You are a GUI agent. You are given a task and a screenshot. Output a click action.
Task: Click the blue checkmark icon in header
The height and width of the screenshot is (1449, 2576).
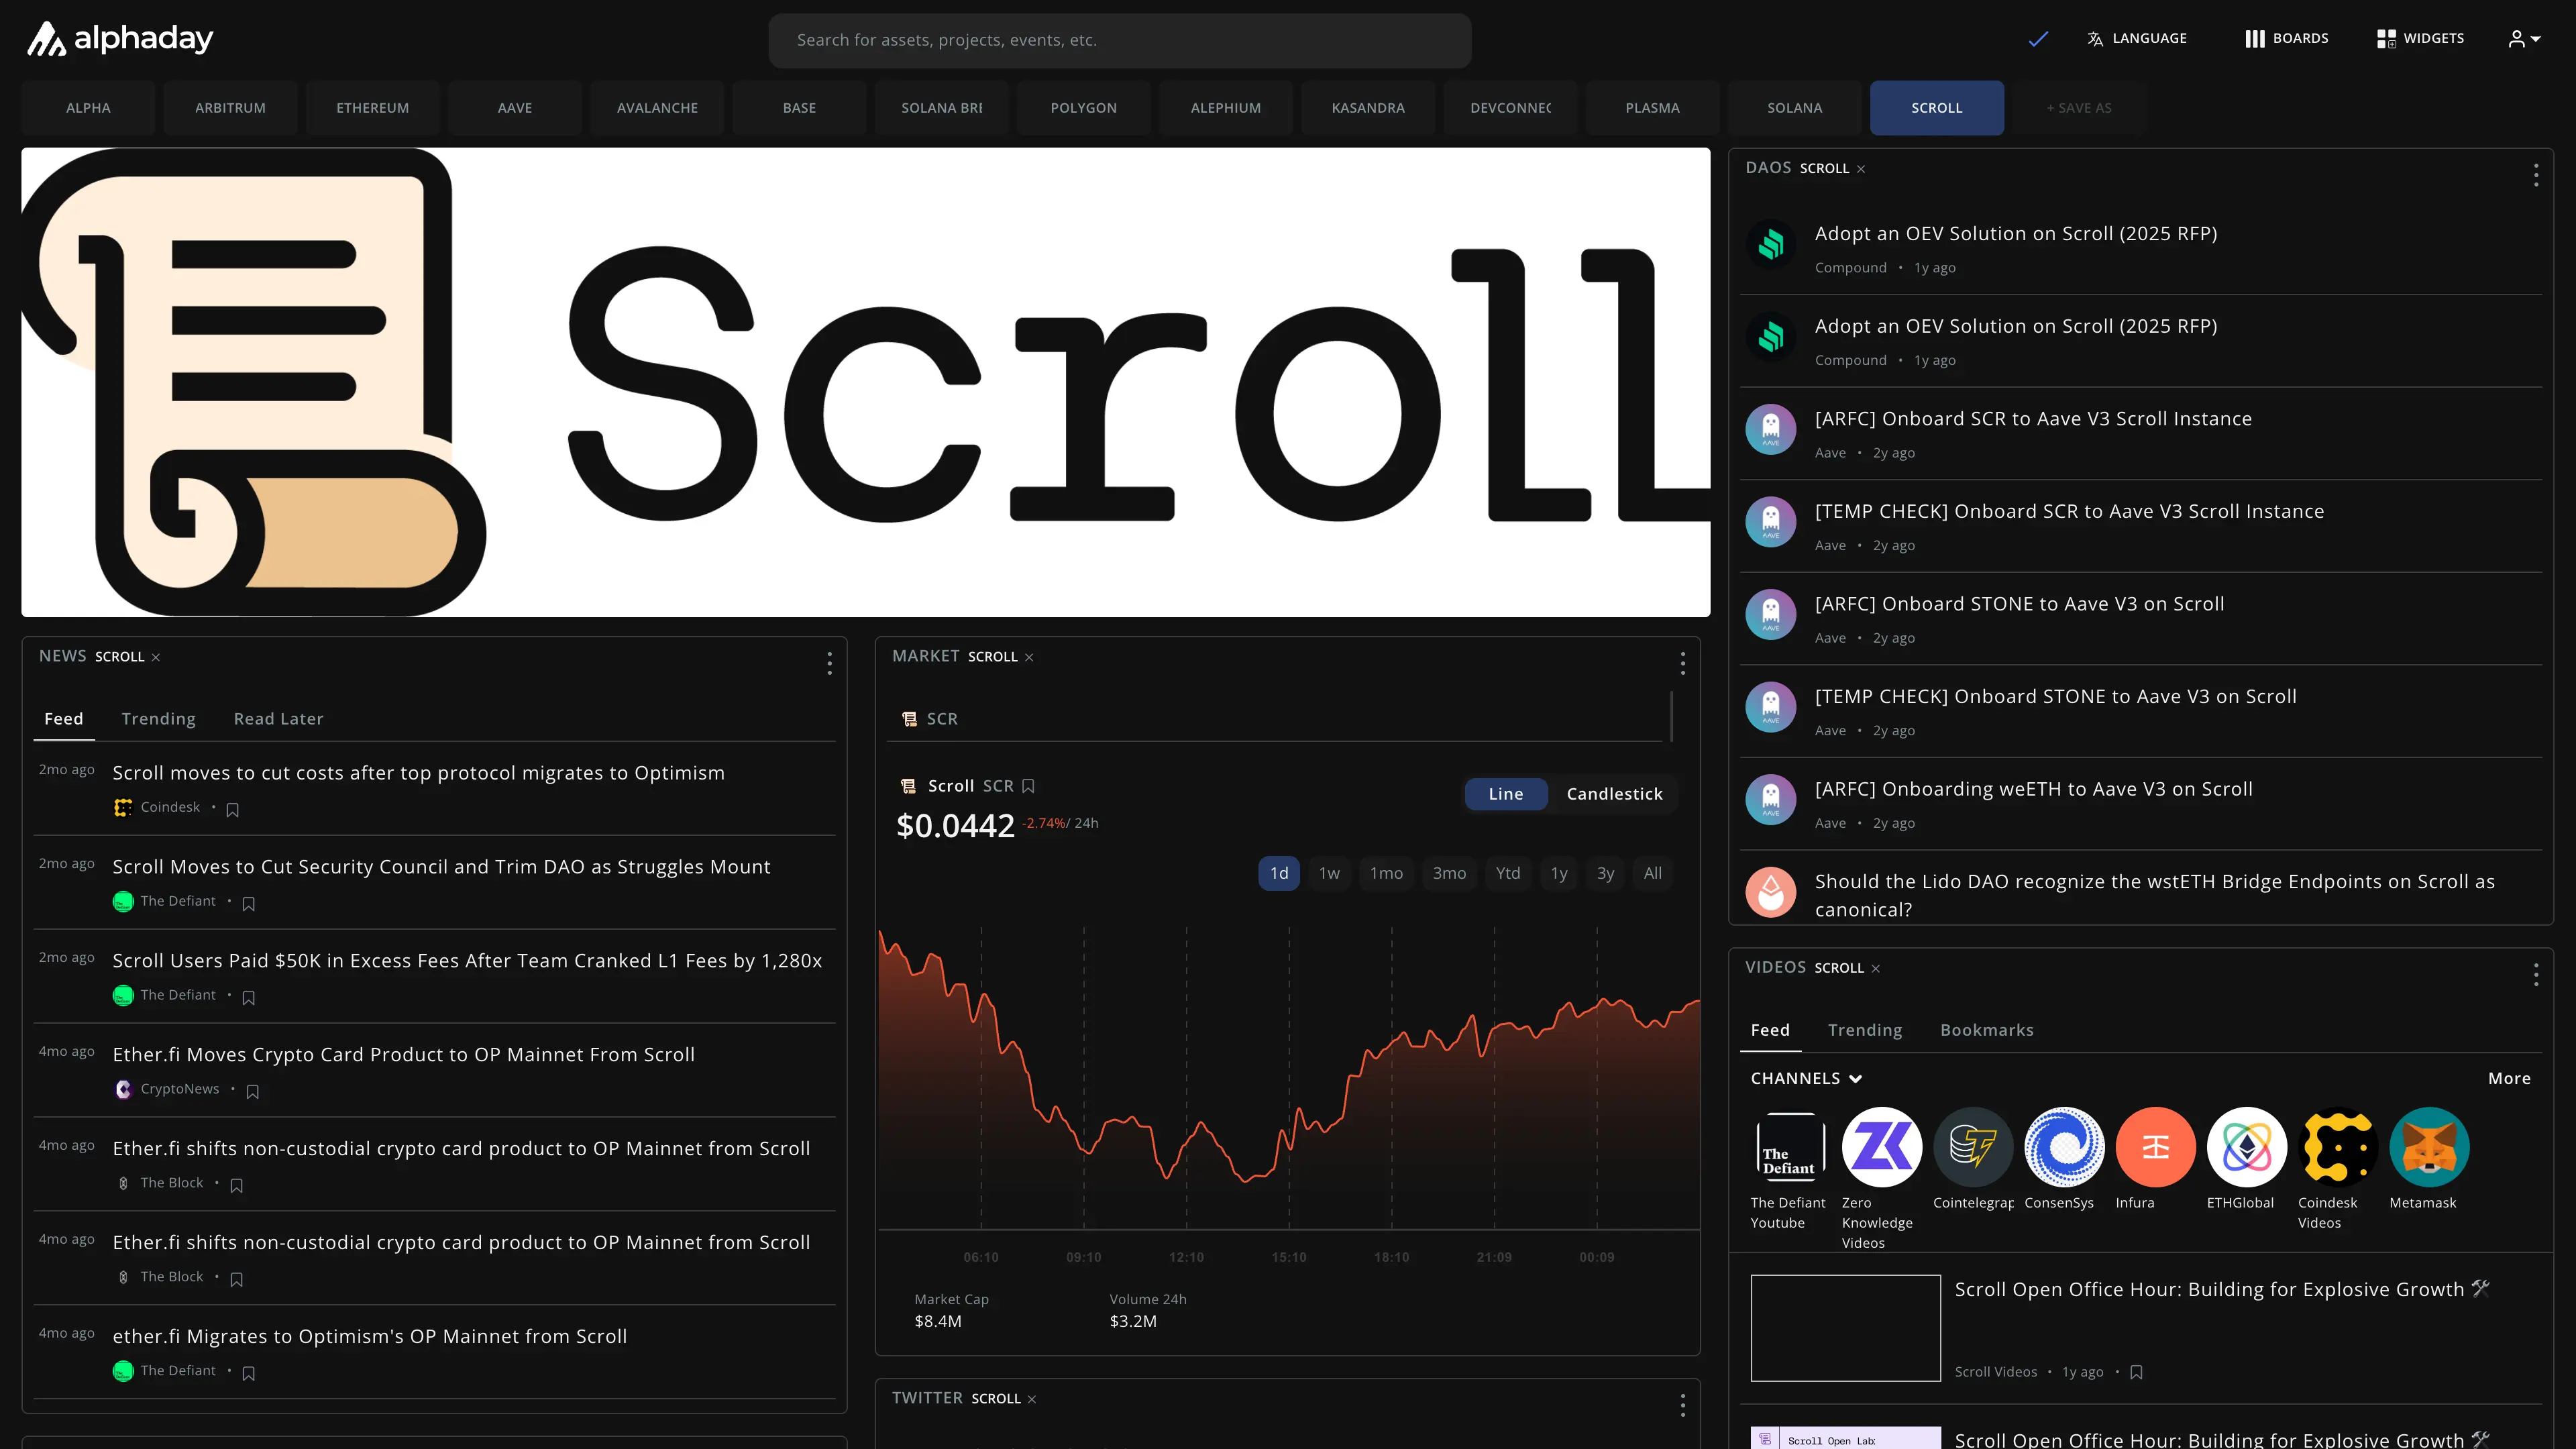click(x=2038, y=39)
